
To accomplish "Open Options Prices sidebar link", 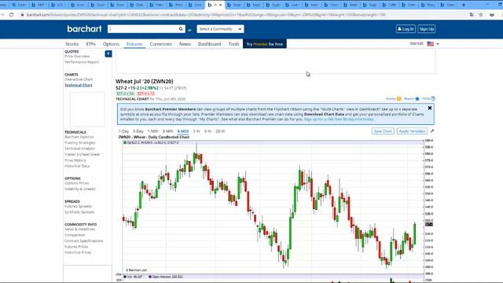I will tap(77, 183).
